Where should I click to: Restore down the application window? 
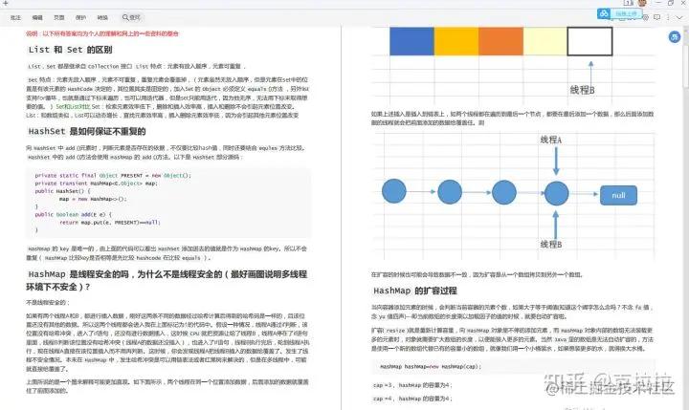(x=671, y=3)
